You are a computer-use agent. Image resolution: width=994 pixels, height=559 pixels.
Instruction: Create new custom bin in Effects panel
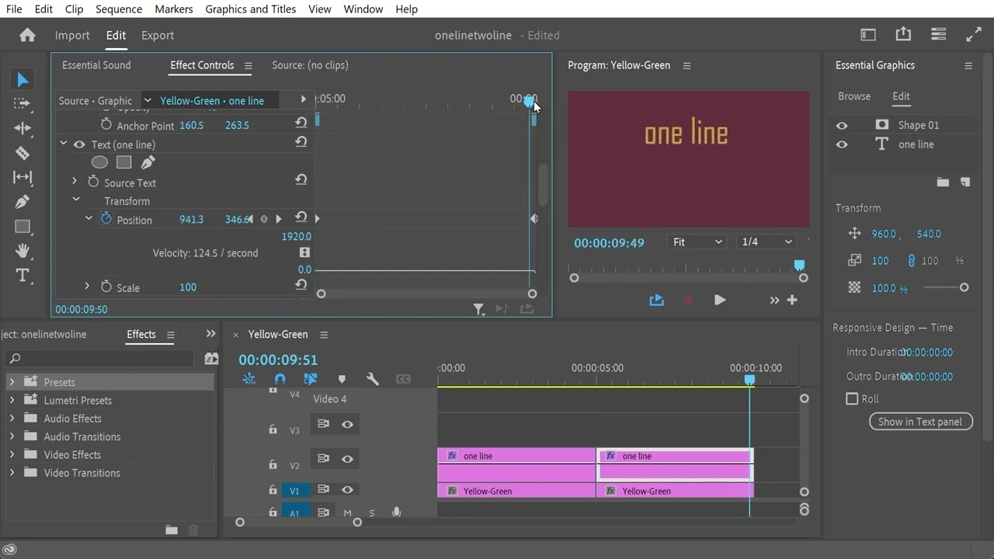[172, 529]
